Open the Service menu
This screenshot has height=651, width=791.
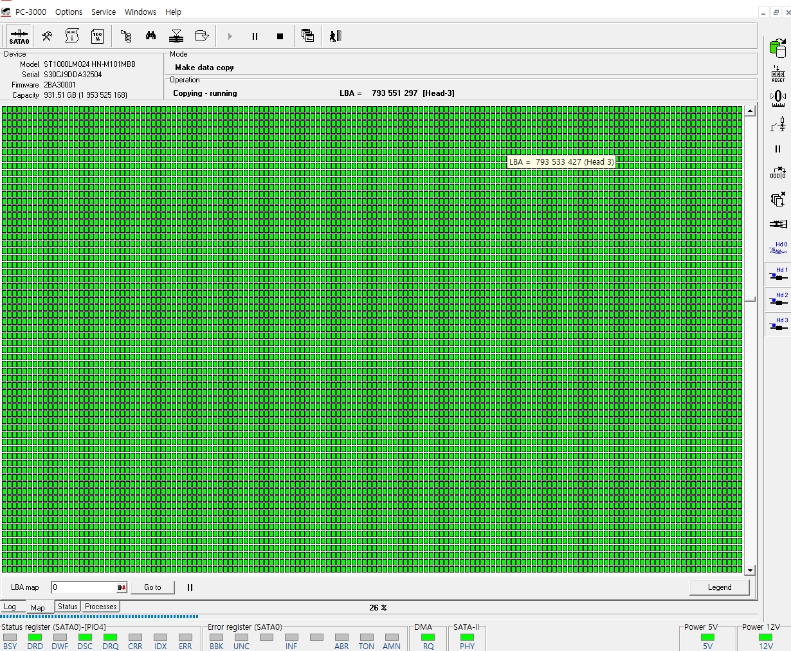(104, 12)
